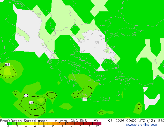Click the bright green legend swatch at 0
The image size is (164, 127).
10,124
